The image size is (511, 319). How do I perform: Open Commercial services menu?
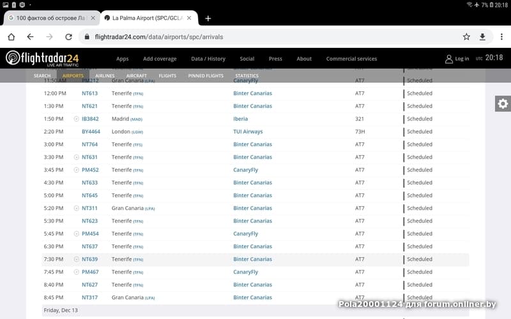coord(351,59)
